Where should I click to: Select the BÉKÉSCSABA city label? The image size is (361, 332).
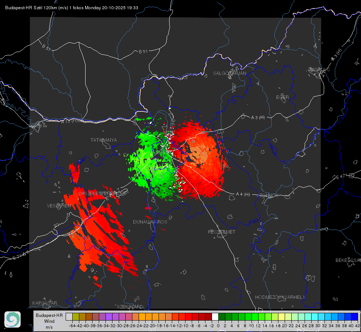(348, 260)
